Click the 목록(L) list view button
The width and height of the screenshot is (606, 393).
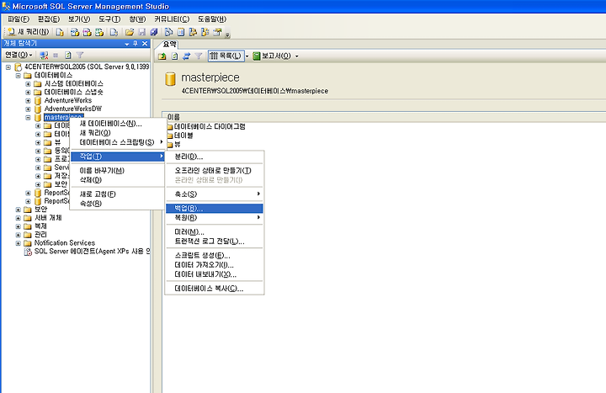pos(226,56)
